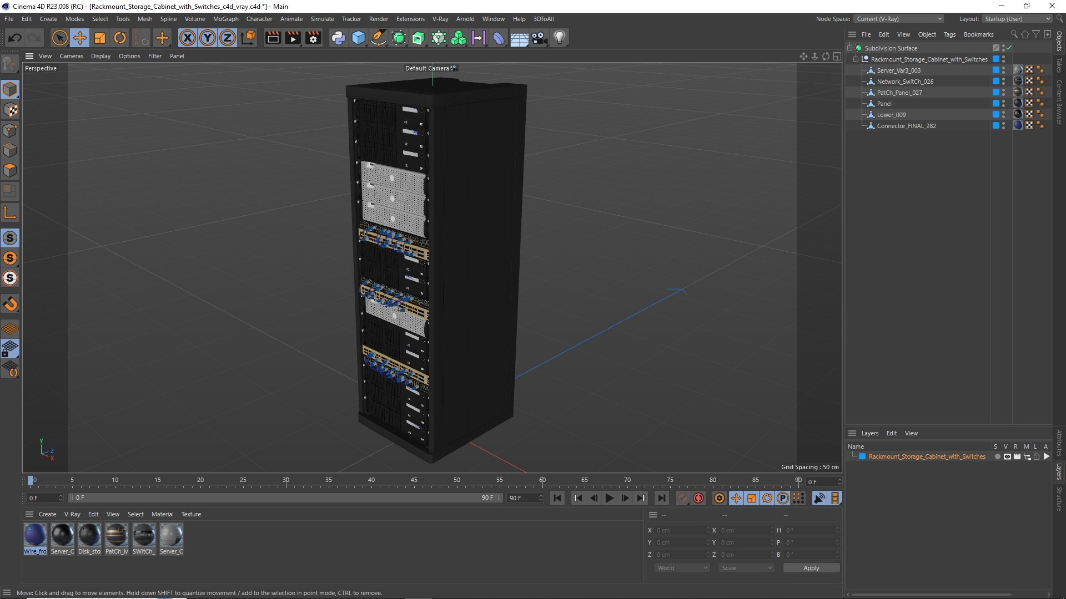This screenshot has height=599, width=1066.
Task: Enable the Axis mode tool
Action: point(10,212)
